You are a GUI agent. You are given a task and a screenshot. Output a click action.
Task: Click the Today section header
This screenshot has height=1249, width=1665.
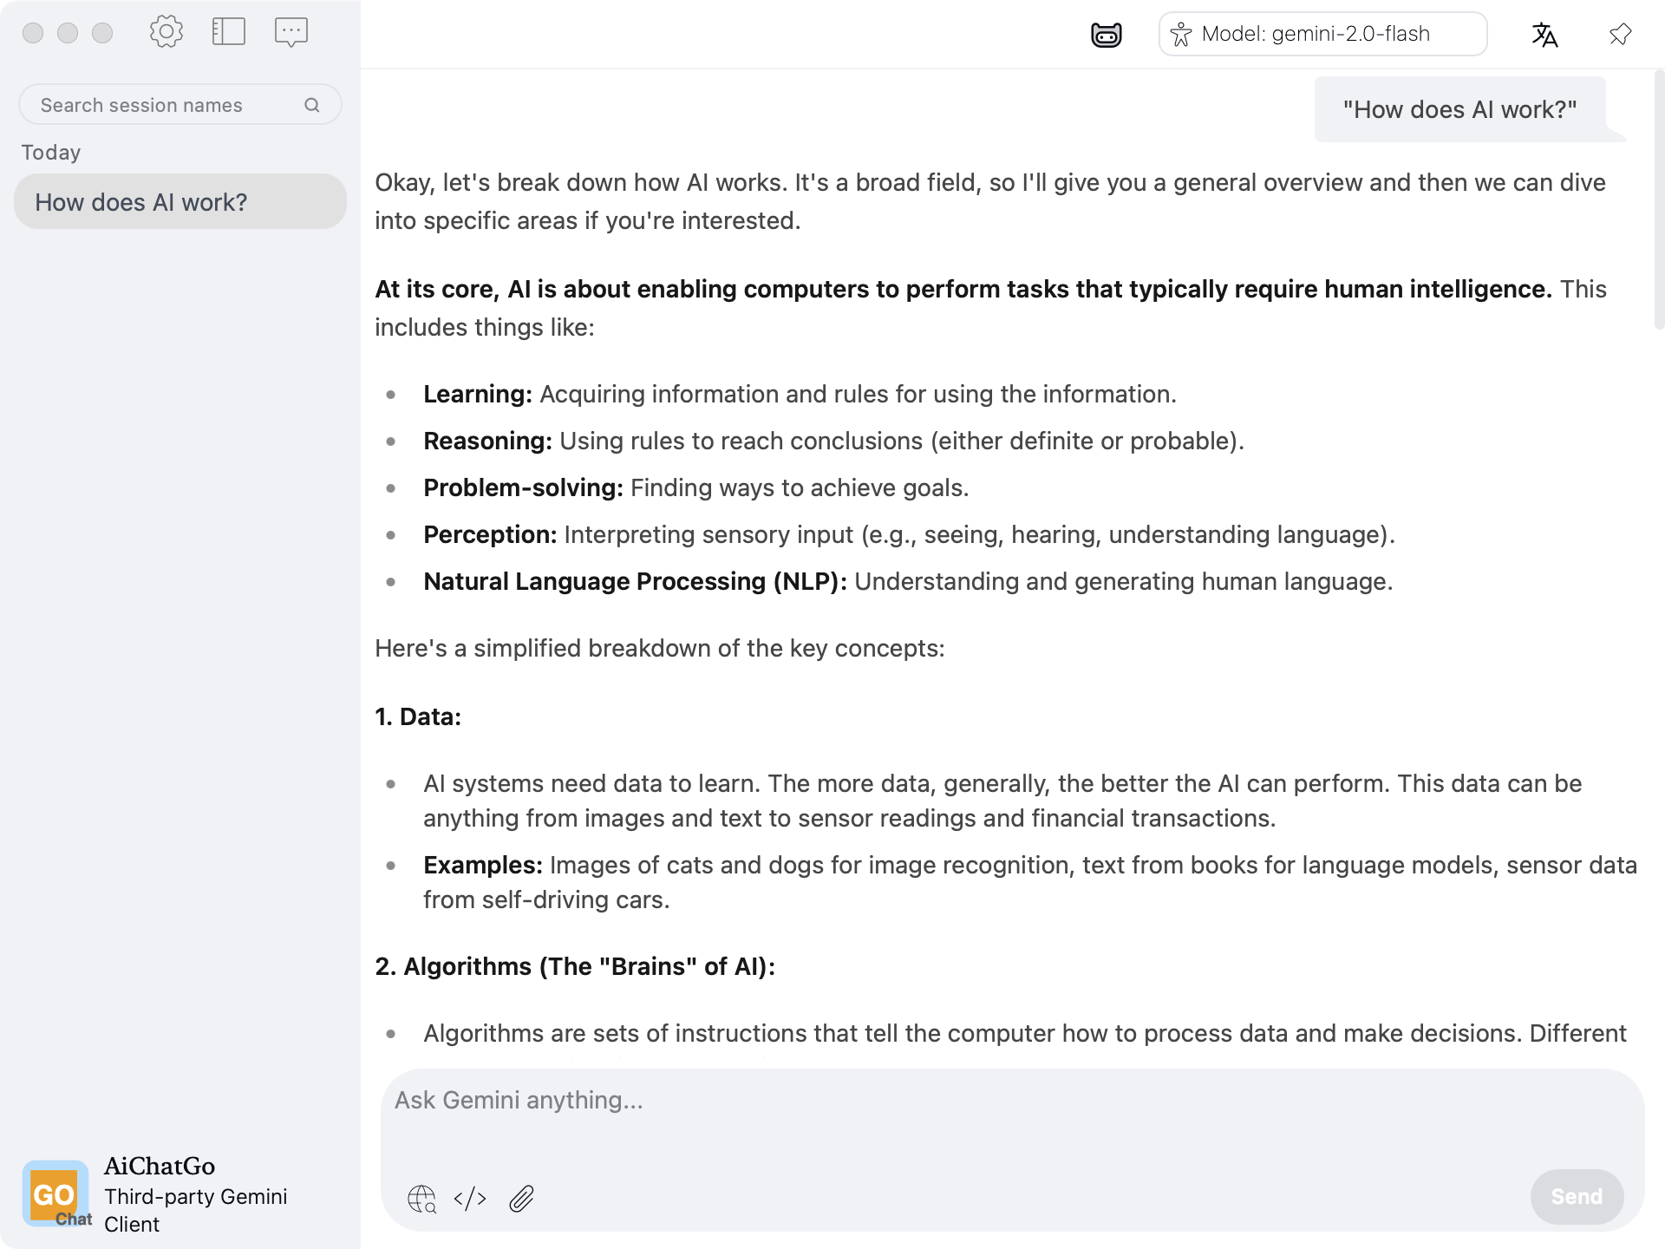click(51, 153)
